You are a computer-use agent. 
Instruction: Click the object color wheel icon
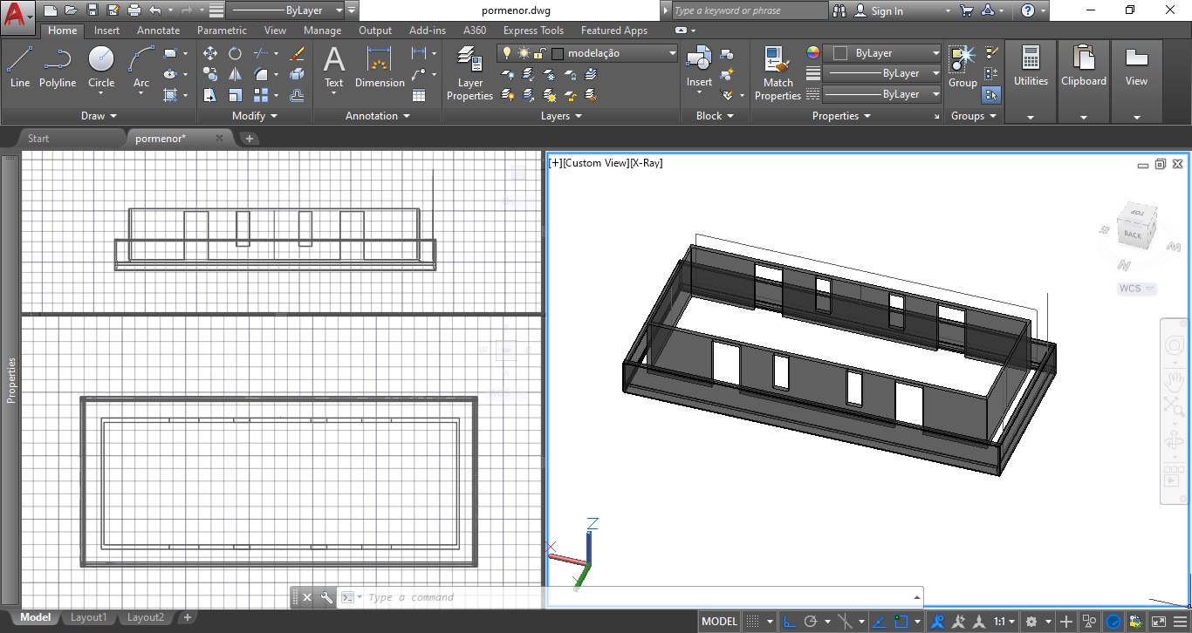coord(813,53)
